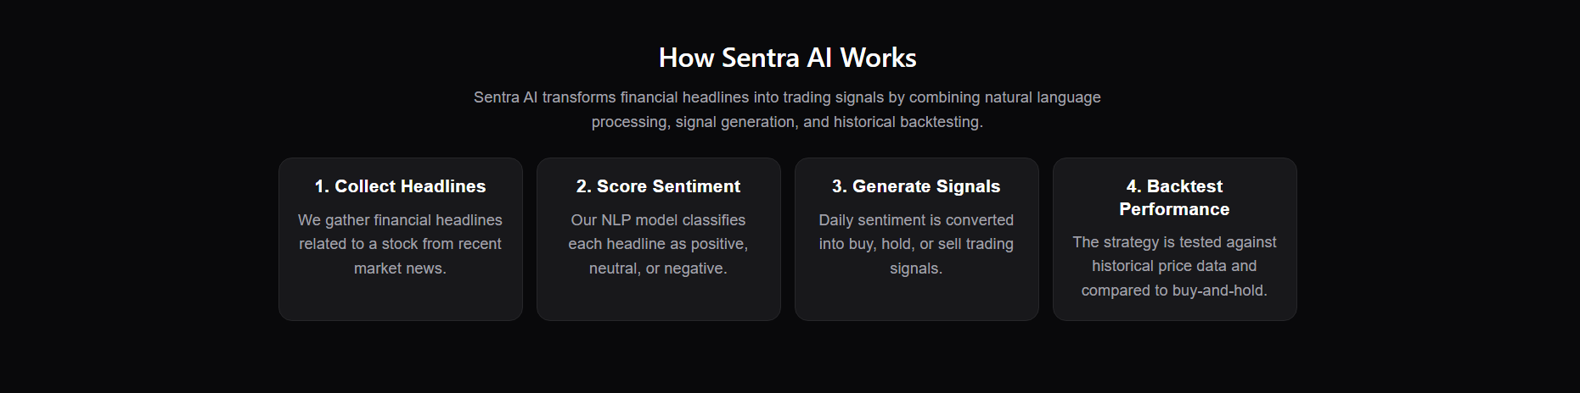Click the 'neutral, or negative.' line
This screenshot has width=1580, height=393.
click(659, 268)
